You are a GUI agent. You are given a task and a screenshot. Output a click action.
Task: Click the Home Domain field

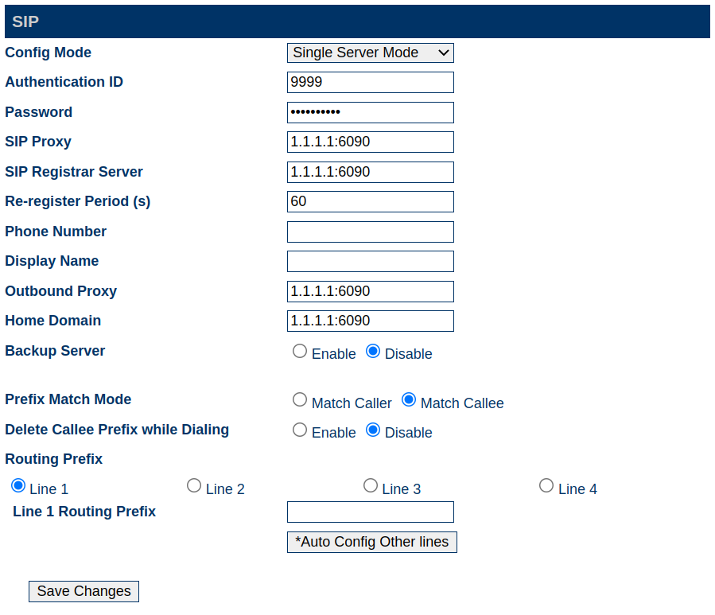click(371, 321)
